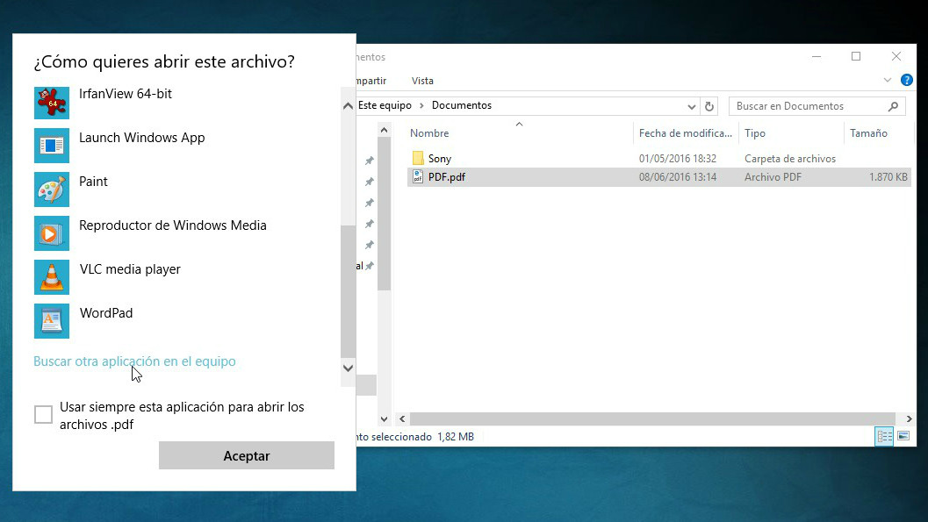928x522 pixels.
Task: Select the Launch Windows App label
Action: (142, 138)
